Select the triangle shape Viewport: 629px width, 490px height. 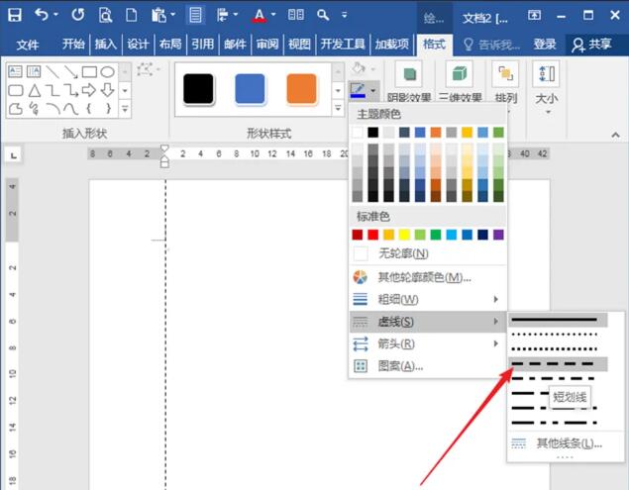click(x=34, y=91)
